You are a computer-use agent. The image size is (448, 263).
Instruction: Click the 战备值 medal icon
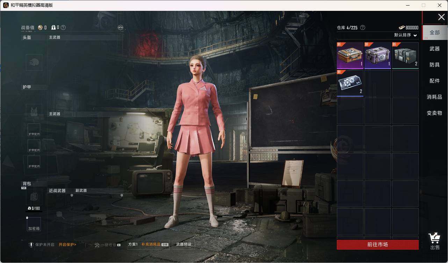coord(41,27)
